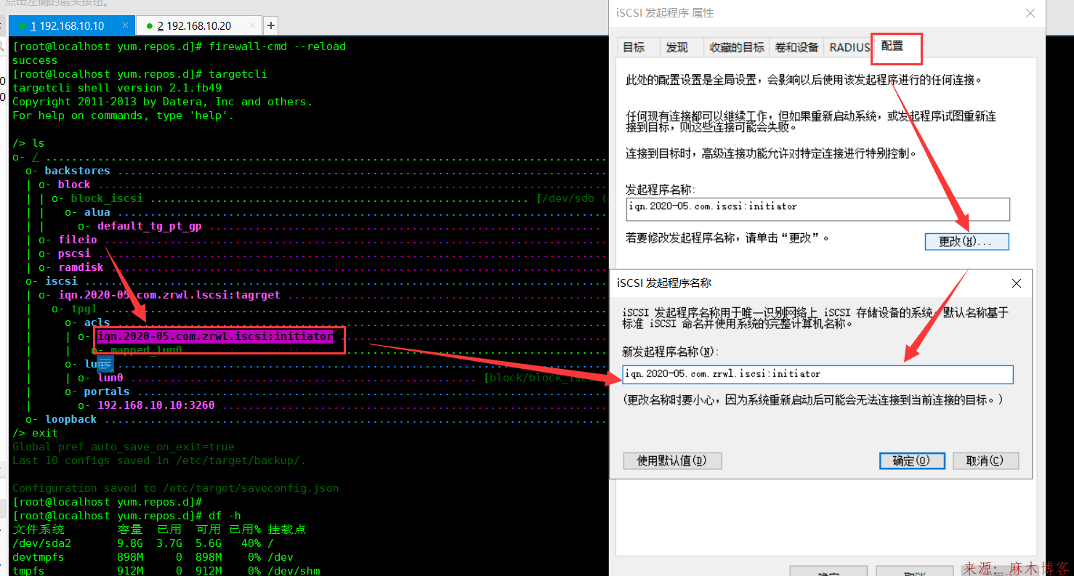Screen dimensions: 1074x576
Task: Click 'portals' in the terminal tree
Action: pos(107,392)
